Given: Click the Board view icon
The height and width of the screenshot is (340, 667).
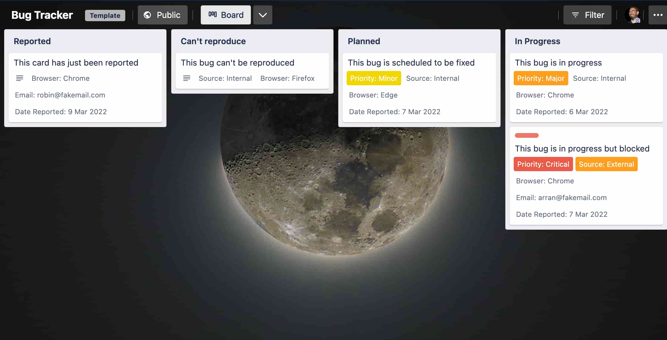Looking at the screenshot, I should (212, 14).
